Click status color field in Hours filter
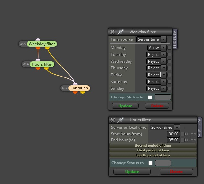 coord(163,163)
